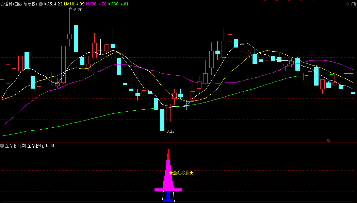Click the red tip of the indicator spike
The height and width of the screenshot is (203, 357).
coord(168,155)
